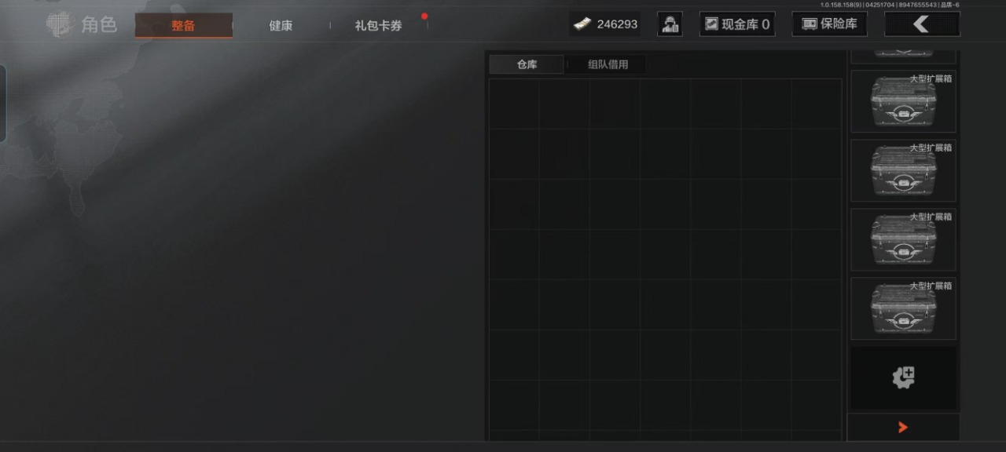Select the 组队借用 team borrow tab
The image size is (1006, 452).
click(608, 64)
